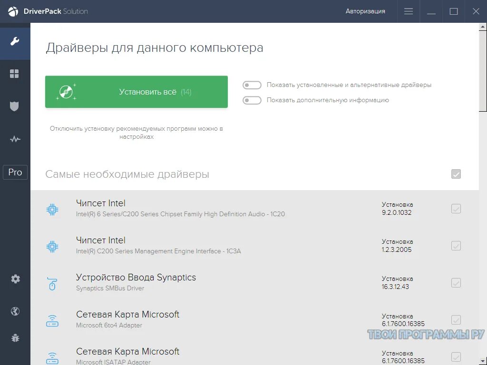Click network icon for ISATAP Adapter row
487x365 pixels.
pos(52,358)
